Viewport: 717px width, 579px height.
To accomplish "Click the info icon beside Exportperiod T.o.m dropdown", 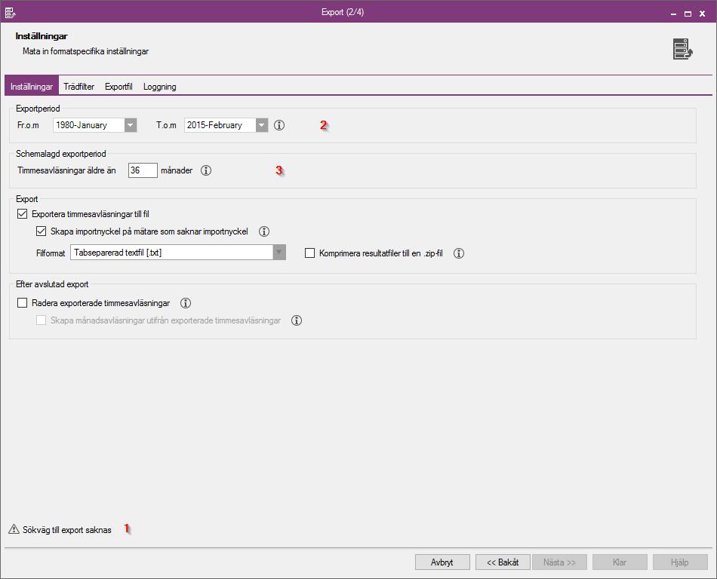I will [279, 125].
